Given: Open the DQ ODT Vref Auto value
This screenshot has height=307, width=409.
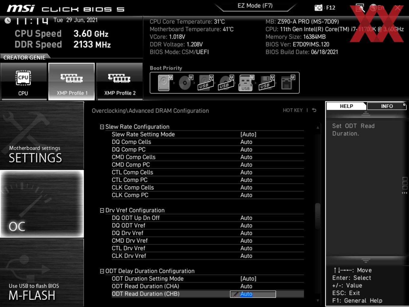Looking at the screenshot, I should [x=246, y=225].
